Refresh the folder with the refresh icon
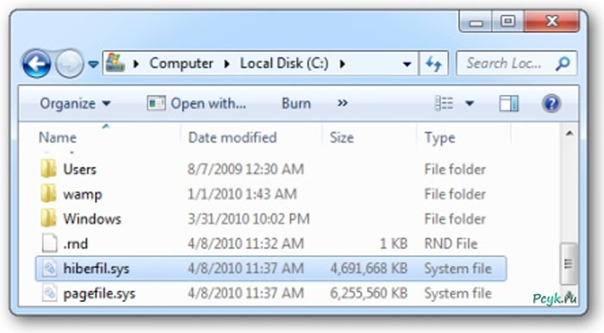 pos(434,64)
